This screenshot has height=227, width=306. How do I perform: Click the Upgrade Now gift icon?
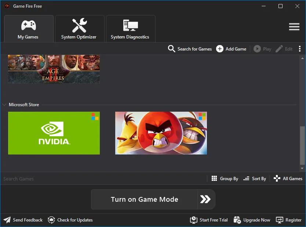pos(237,220)
